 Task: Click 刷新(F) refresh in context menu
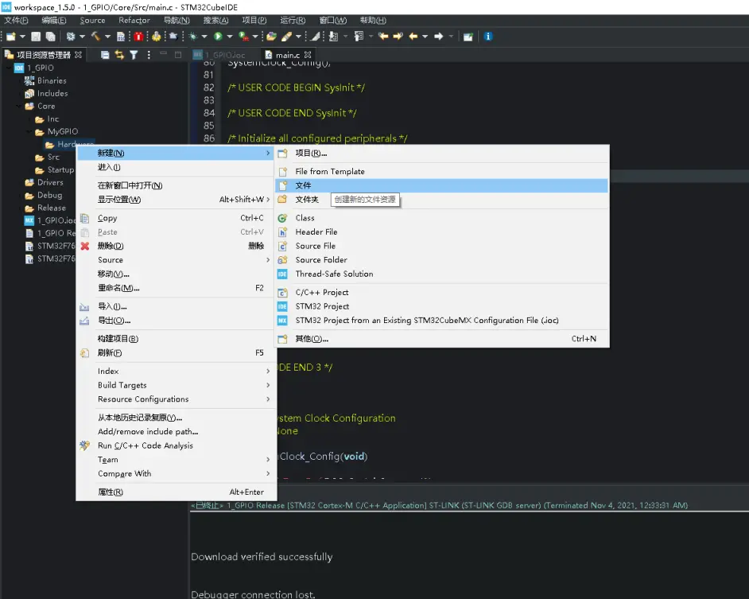(176, 353)
